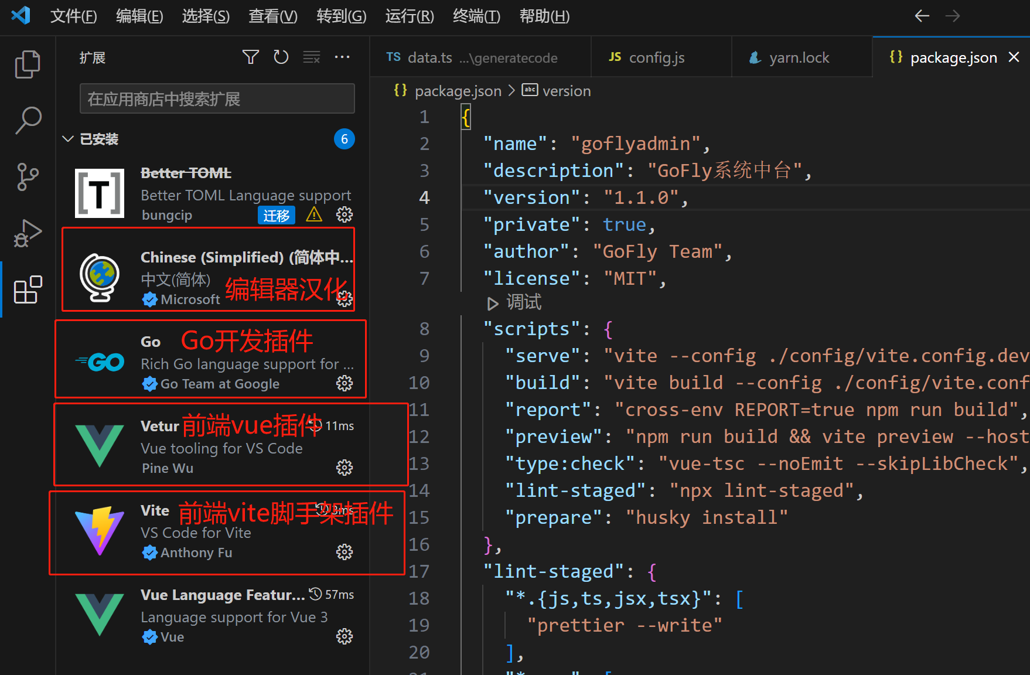Open the Terminal menu
1030x675 pixels.
tap(476, 16)
